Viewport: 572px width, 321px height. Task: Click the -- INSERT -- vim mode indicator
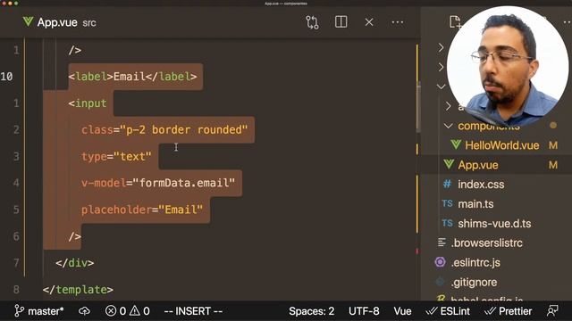click(193, 311)
